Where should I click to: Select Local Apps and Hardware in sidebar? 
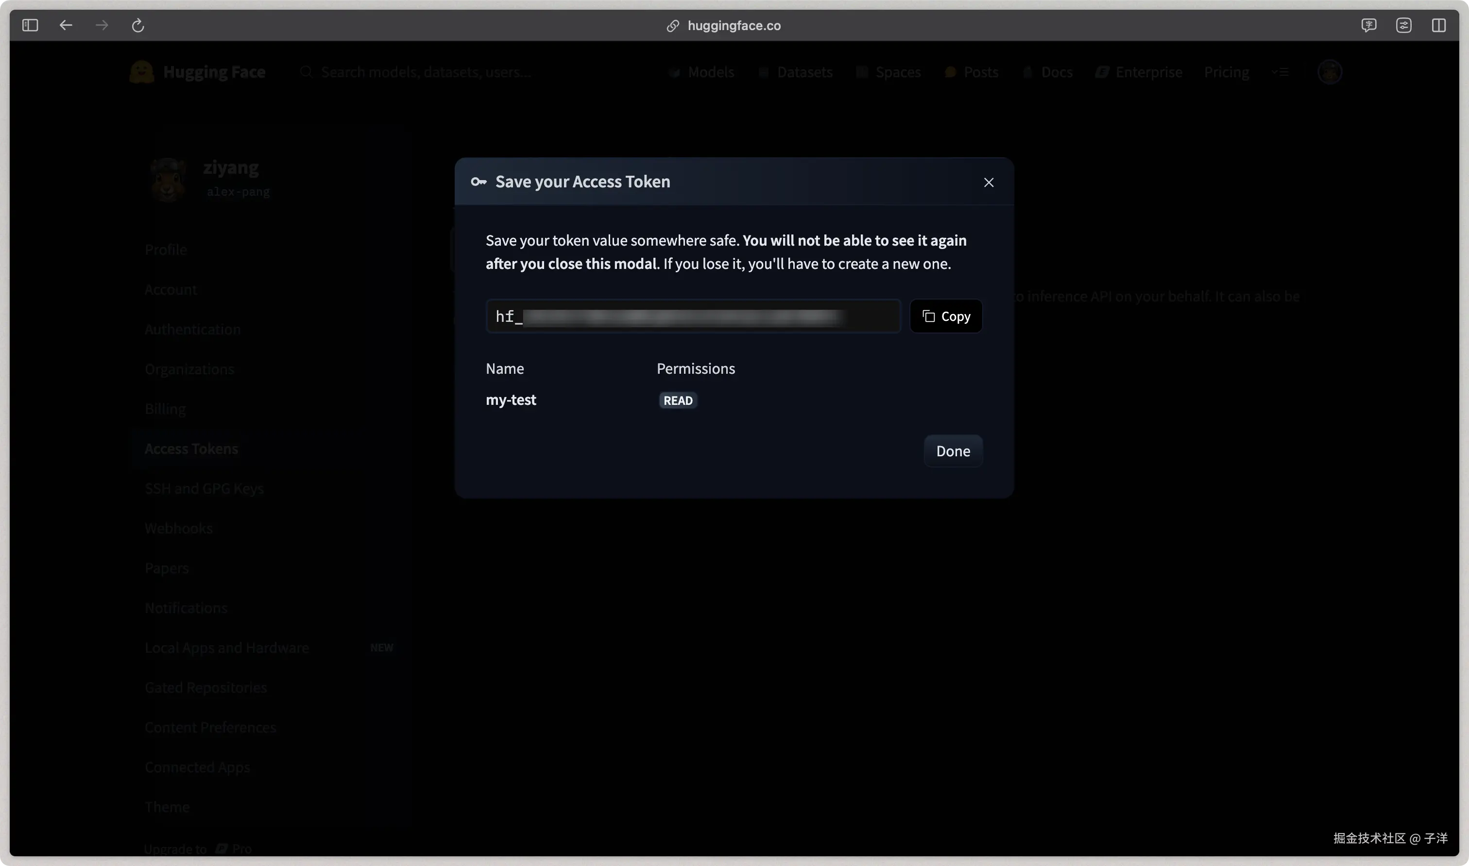point(227,648)
